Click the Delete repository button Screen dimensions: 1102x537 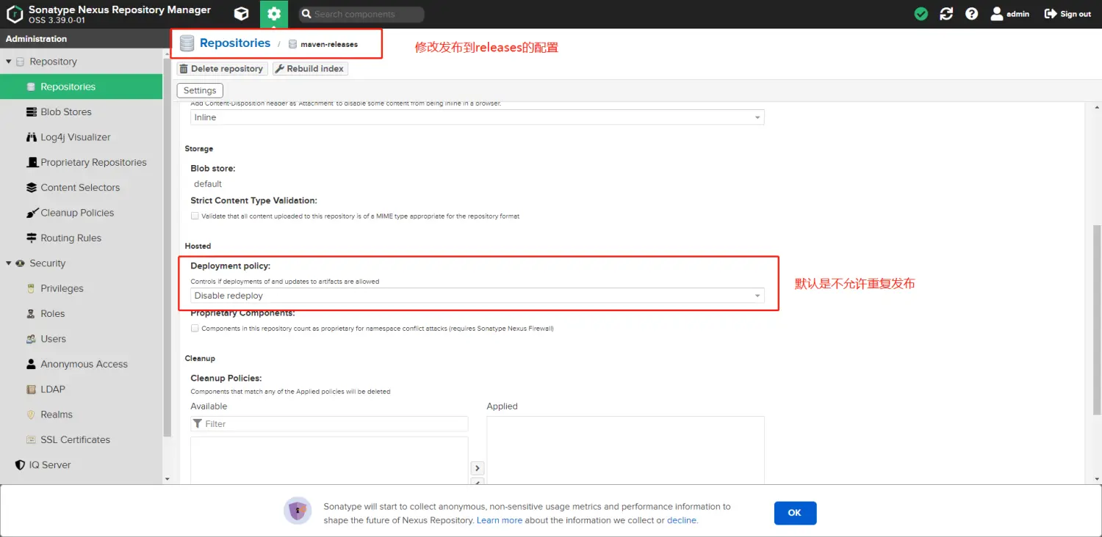point(221,69)
